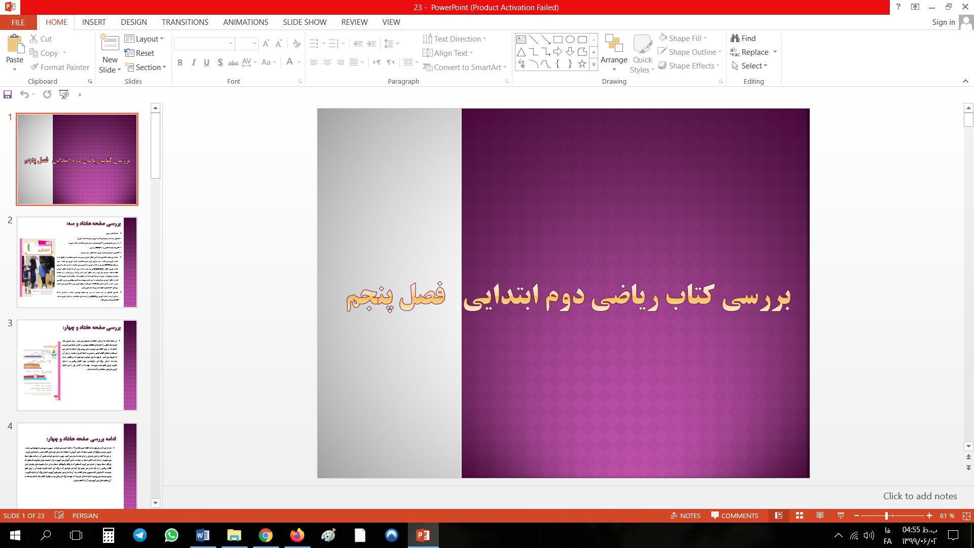
Task: Click the Save icon in quick access toolbar
Action: click(x=8, y=94)
